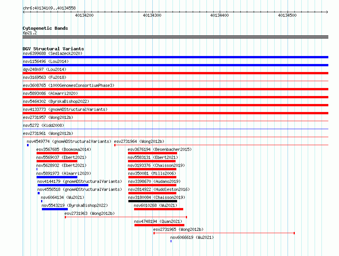Image resolution: width=339 pixels, height=256 pixels.
Task: Select the nsv5272 (Kidd2008) label
Action: click(43, 125)
